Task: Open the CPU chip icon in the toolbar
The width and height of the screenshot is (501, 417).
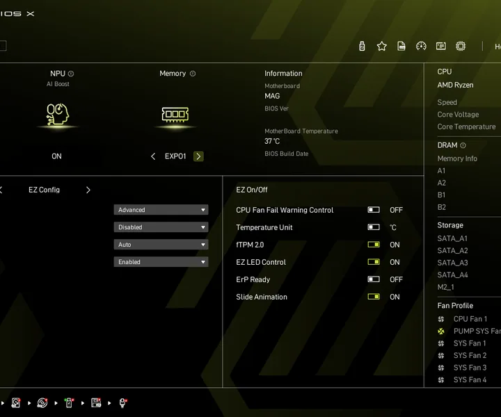Action: [x=461, y=47]
